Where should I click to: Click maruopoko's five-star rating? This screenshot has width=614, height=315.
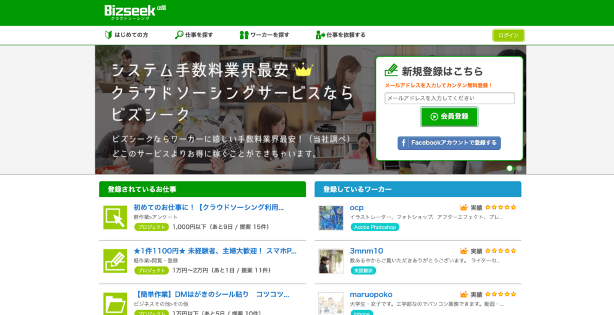pyautogui.click(x=501, y=294)
